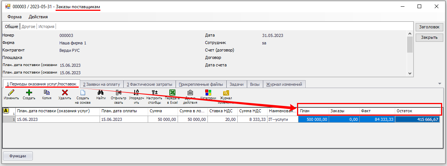Open the История header tab
Image resolution: width=447 pixels, height=166 pixels.
[x=47, y=26]
